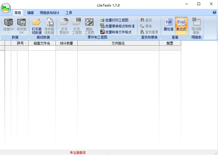Run 批量转换文件格式 conversion

pyautogui.click(x=116, y=32)
